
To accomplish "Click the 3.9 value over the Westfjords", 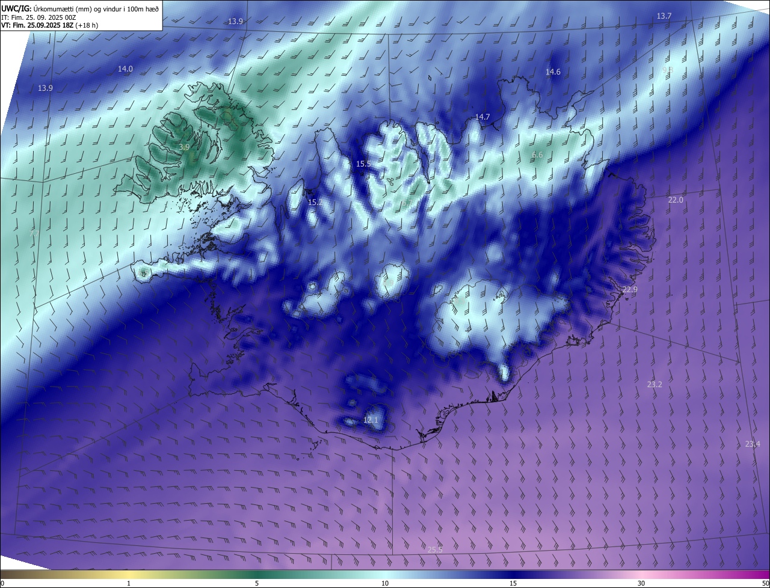I will click(185, 147).
